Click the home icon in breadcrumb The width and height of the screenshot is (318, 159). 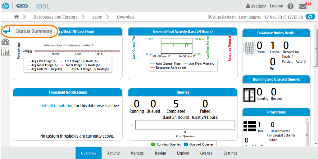point(16,17)
